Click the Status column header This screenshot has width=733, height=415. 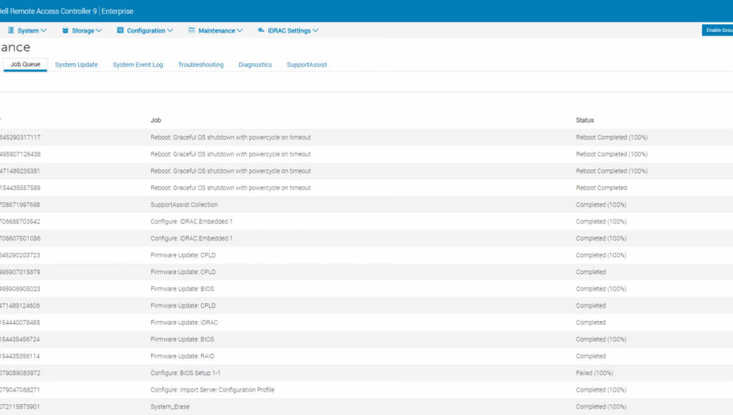(585, 120)
